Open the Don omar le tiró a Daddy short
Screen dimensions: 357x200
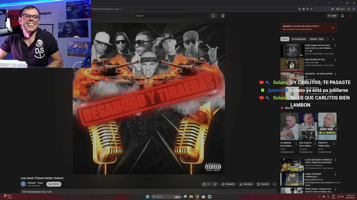(x=308, y=126)
